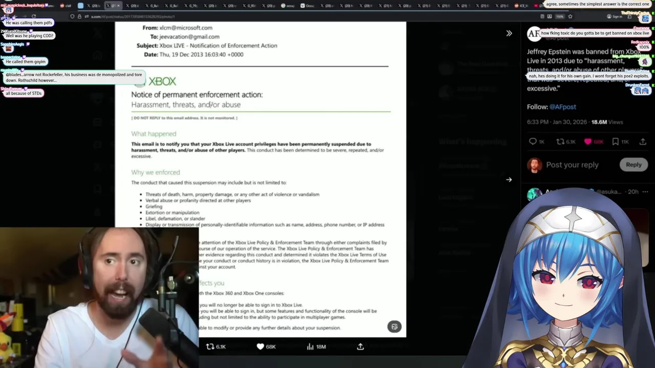Screen dimensions: 655x368
Task: Bookmark the post showing 11K
Action: [620, 142]
